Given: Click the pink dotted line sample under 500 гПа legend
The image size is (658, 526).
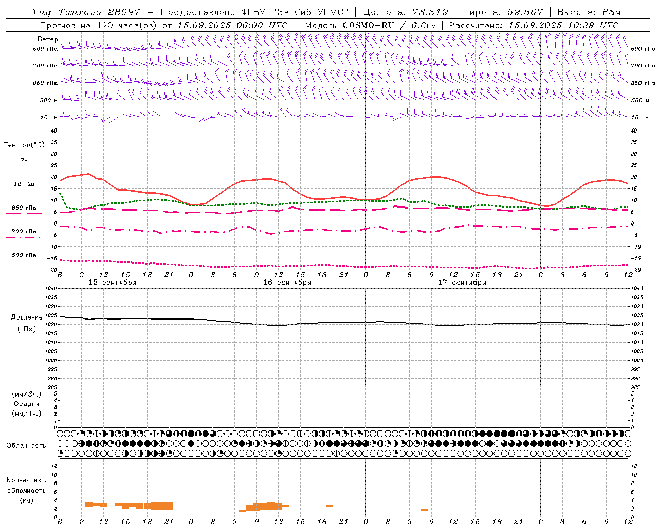Looking at the screenshot, I should [23, 261].
